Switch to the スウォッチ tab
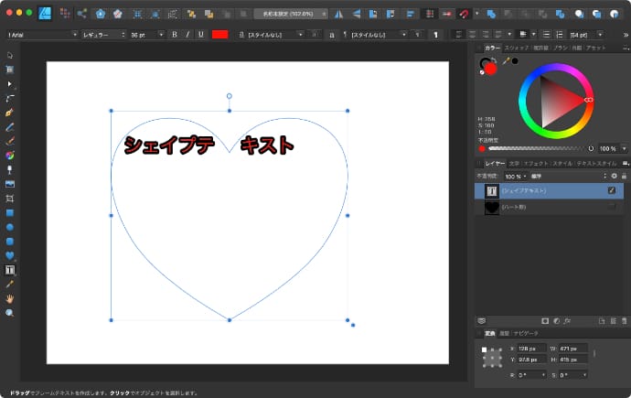The height and width of the screenshot is (398, 631). (517, 47)
